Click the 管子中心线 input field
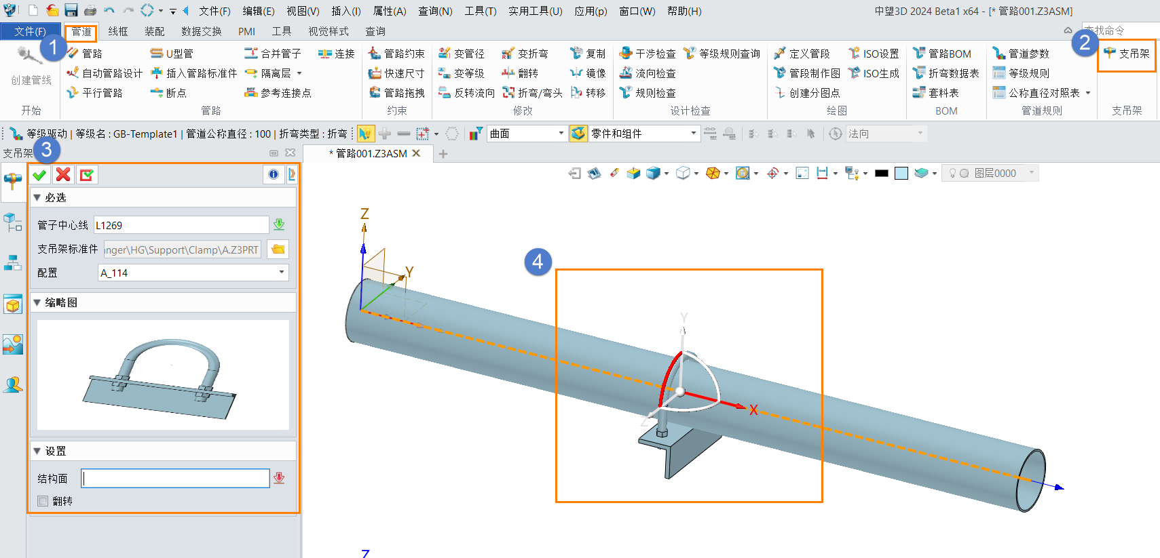The height and width of the screenshot is (558, 1160). click(x=181, y=225)
